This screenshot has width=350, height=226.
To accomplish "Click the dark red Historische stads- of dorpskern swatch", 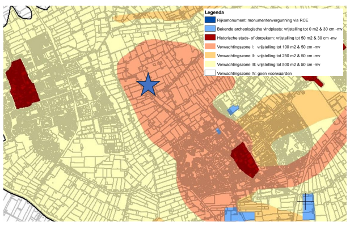I will (210, 37).
